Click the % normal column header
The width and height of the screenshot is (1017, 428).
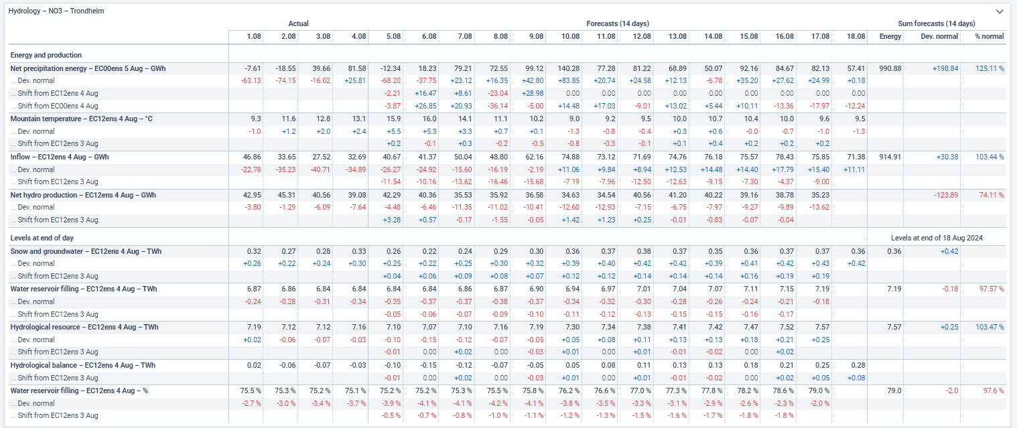[989, 36]
